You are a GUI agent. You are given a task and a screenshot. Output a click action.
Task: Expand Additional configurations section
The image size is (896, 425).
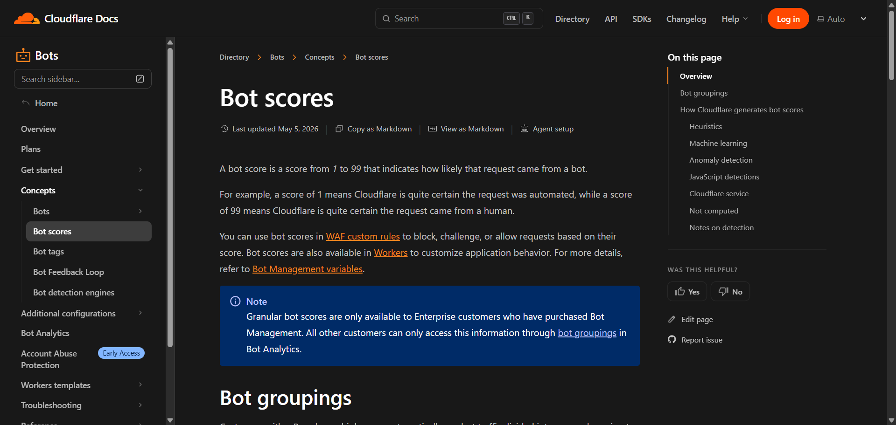[x=140, y=313]
